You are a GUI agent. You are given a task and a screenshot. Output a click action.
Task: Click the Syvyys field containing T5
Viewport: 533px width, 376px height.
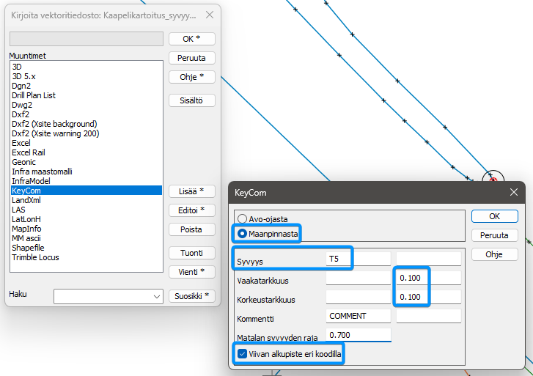point(358,258)
